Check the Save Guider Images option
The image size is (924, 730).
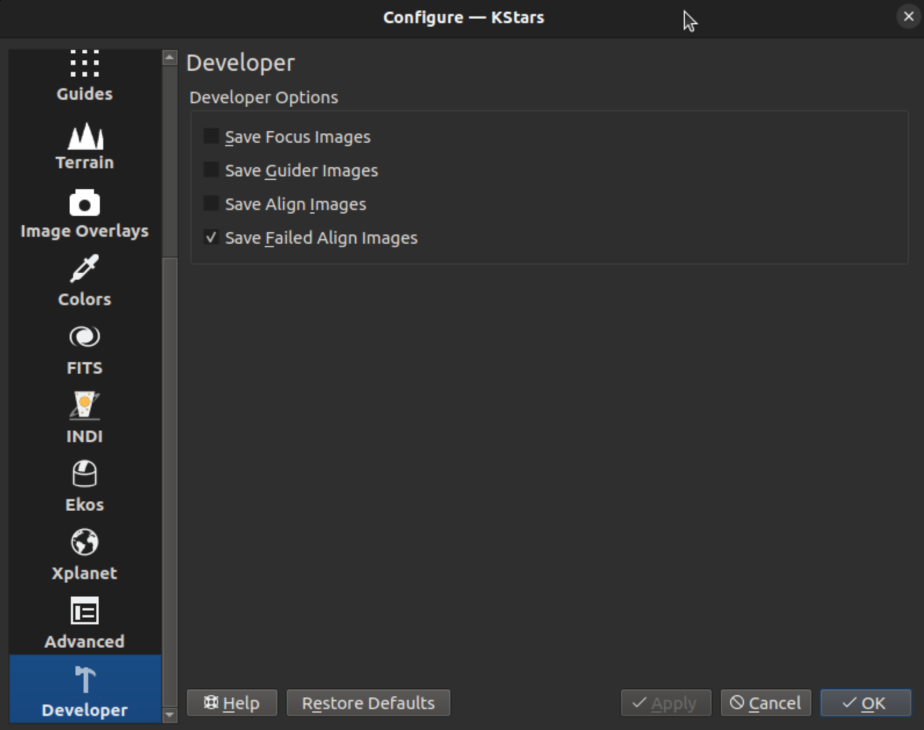point(211,170)
